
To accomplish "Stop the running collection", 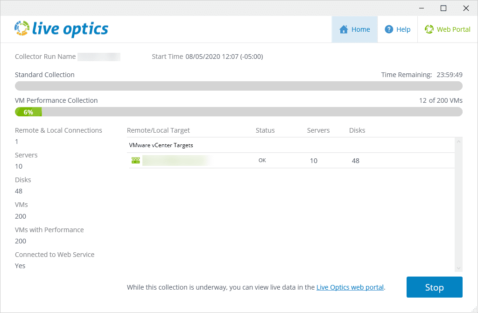I will 434,287.
